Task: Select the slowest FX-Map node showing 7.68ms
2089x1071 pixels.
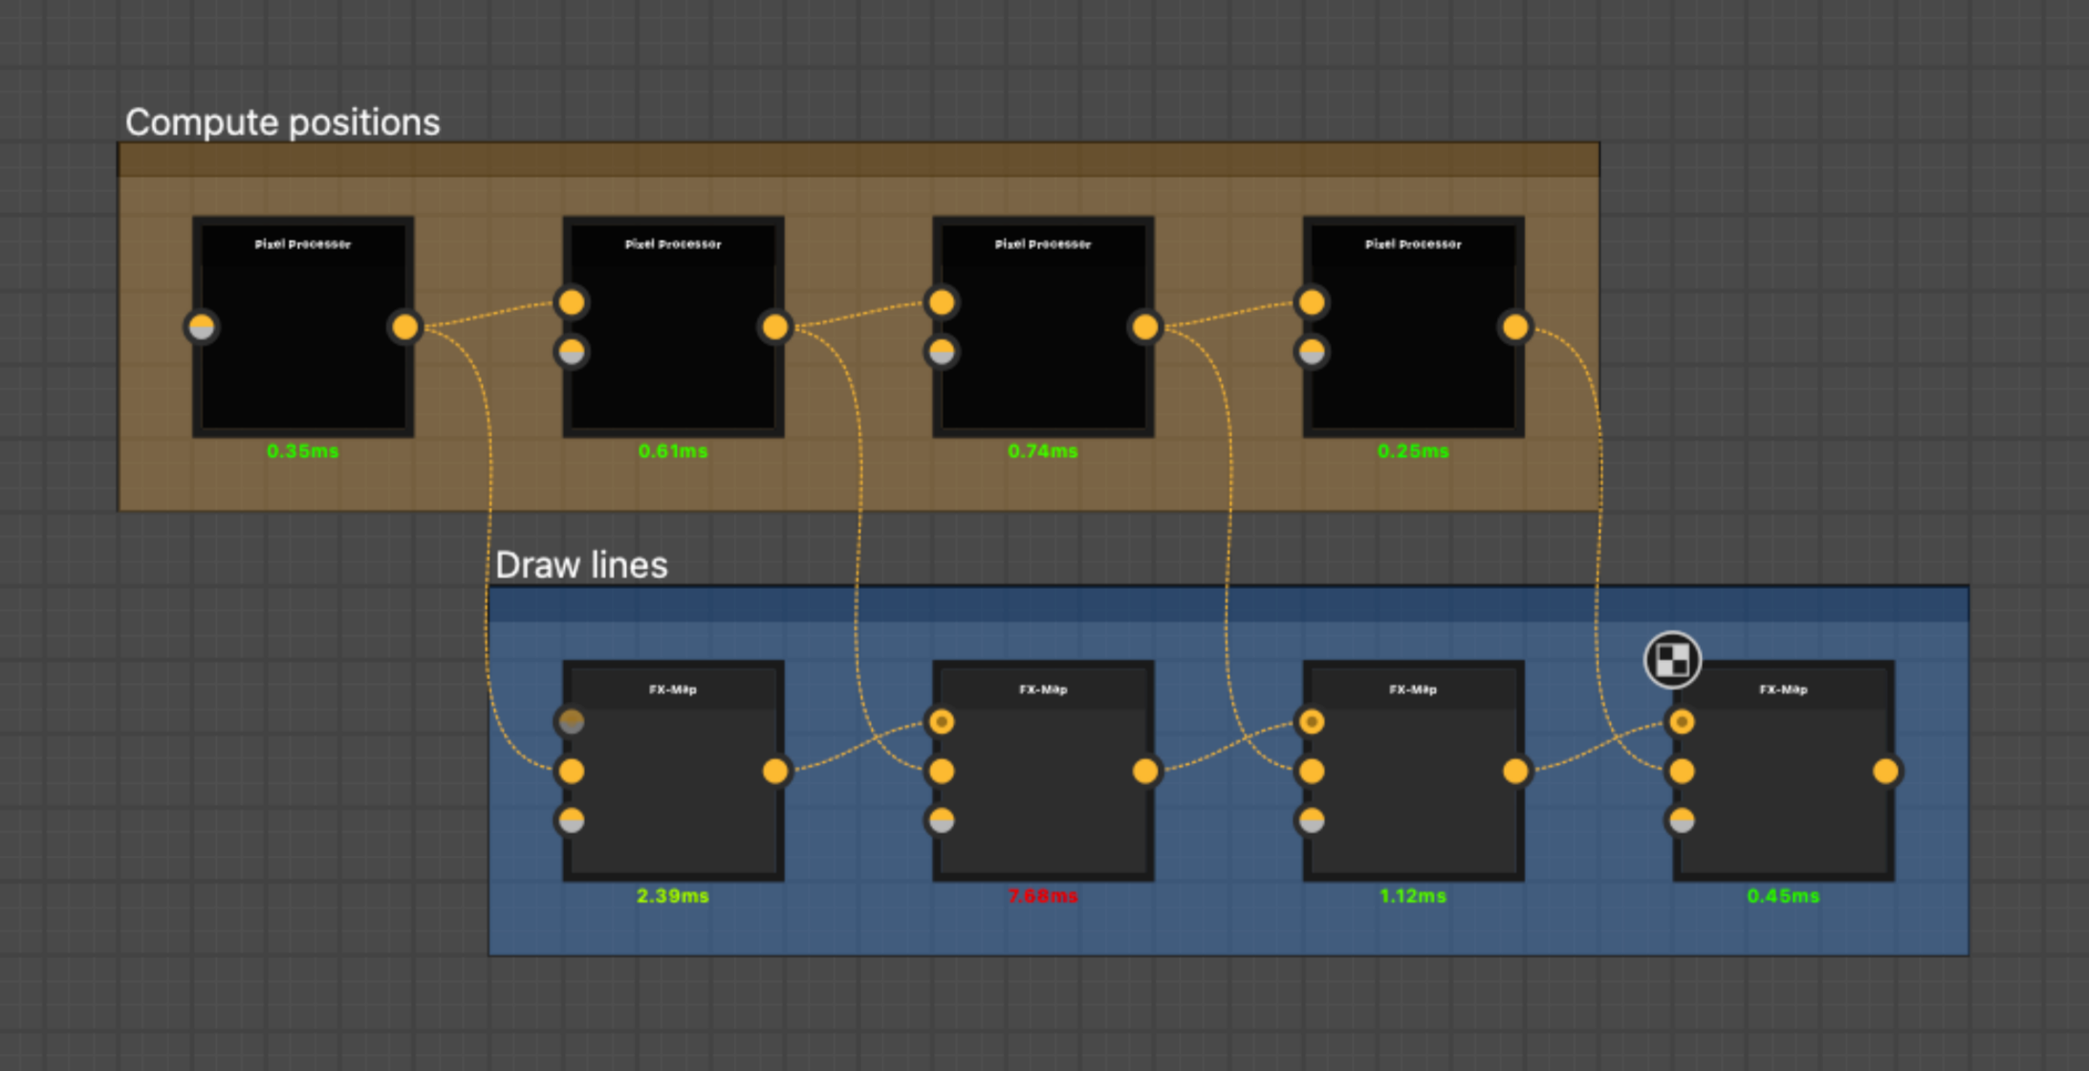Action: click(x=1042, y=775)
